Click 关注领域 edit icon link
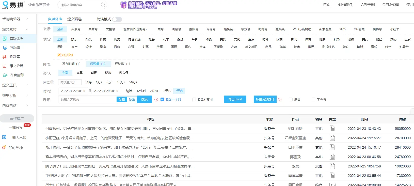 click(x=65, y=55)
